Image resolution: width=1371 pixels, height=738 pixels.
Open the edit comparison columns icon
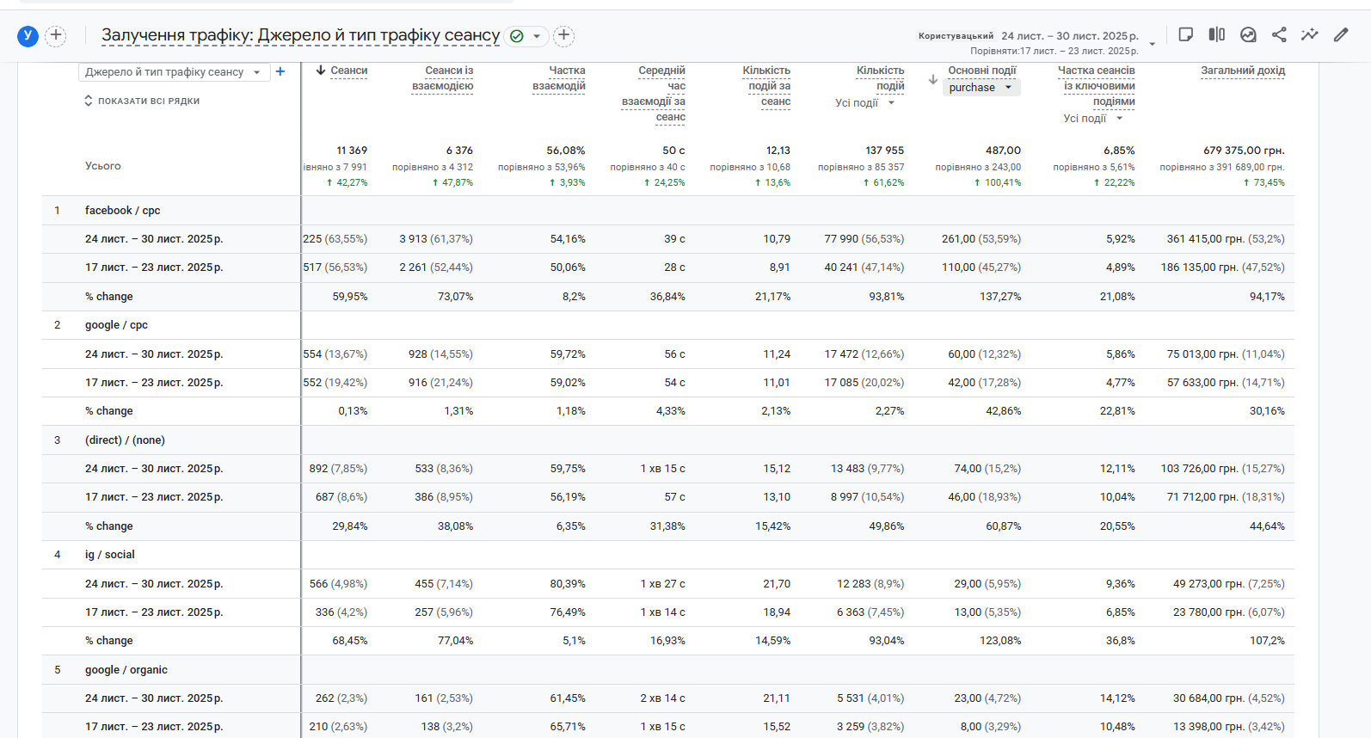pyautogui.click(x=1216, y=34)
